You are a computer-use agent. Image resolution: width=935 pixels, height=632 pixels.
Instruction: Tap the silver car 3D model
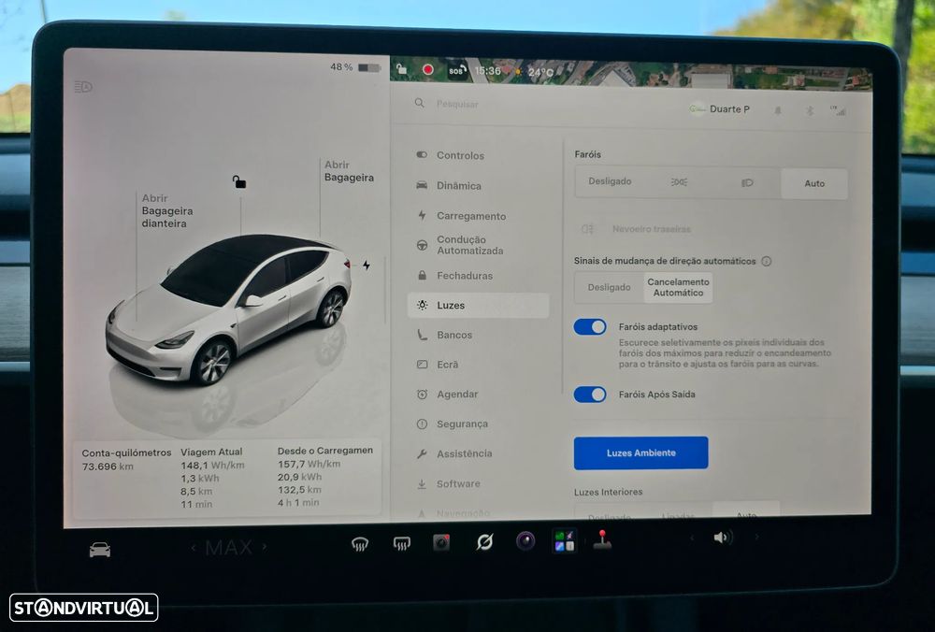coord(230,309)
